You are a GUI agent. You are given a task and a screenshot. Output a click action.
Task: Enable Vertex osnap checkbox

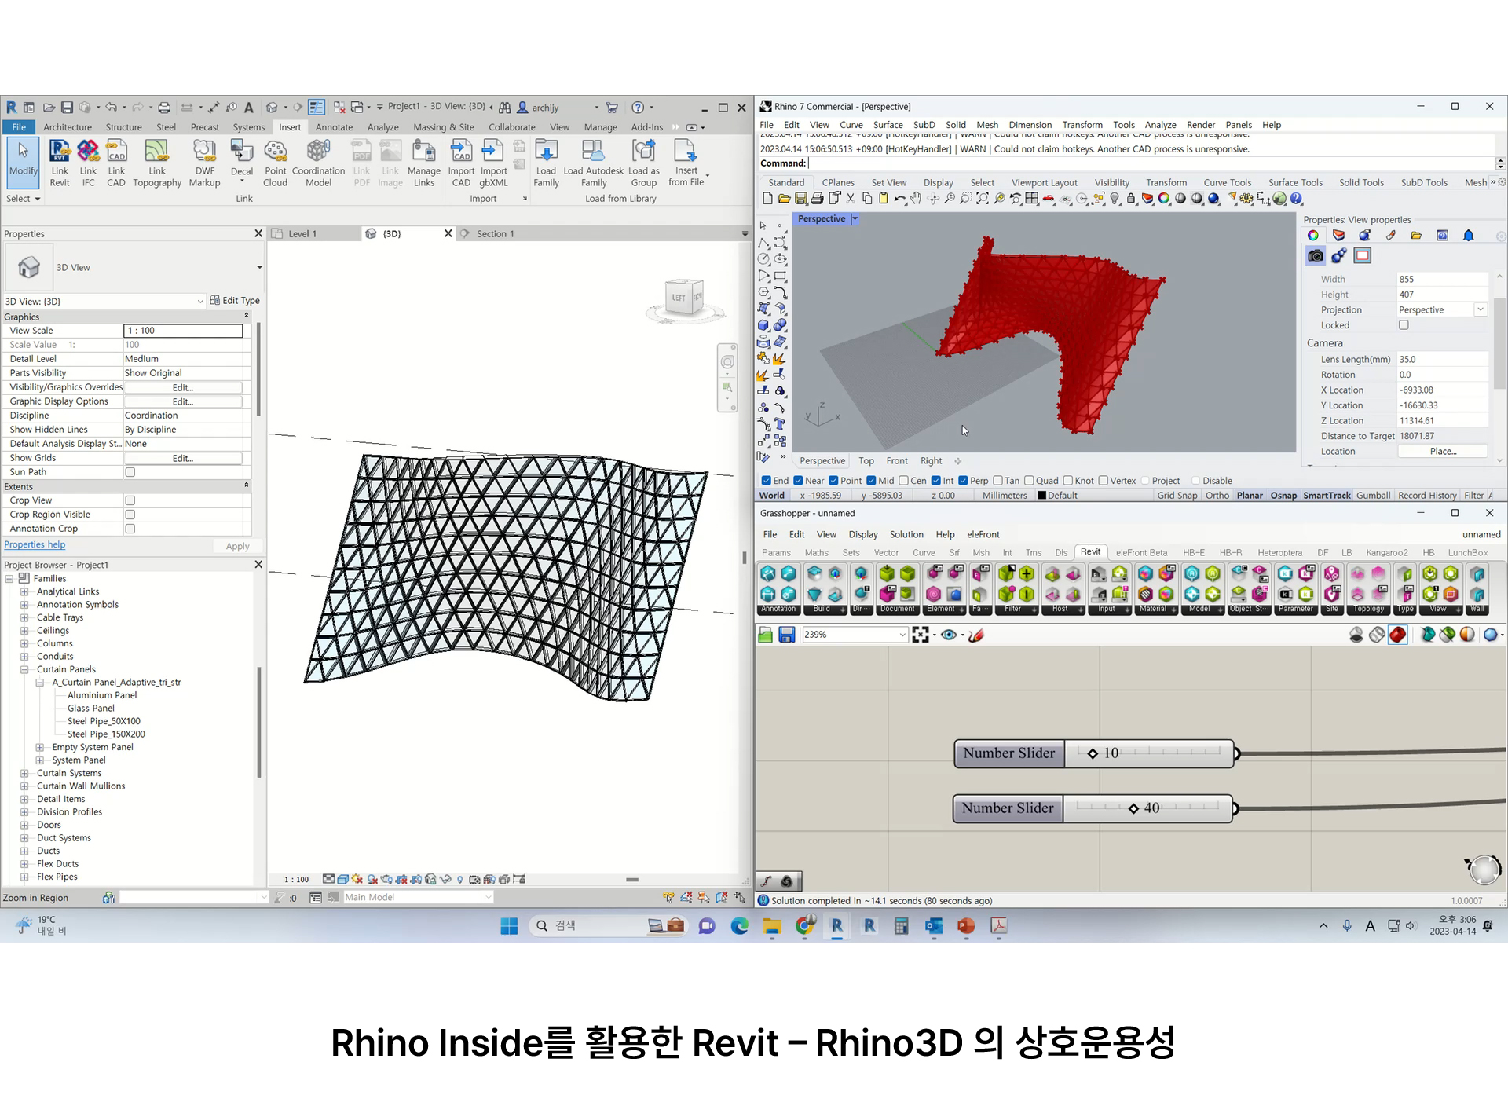[1103, 481]
